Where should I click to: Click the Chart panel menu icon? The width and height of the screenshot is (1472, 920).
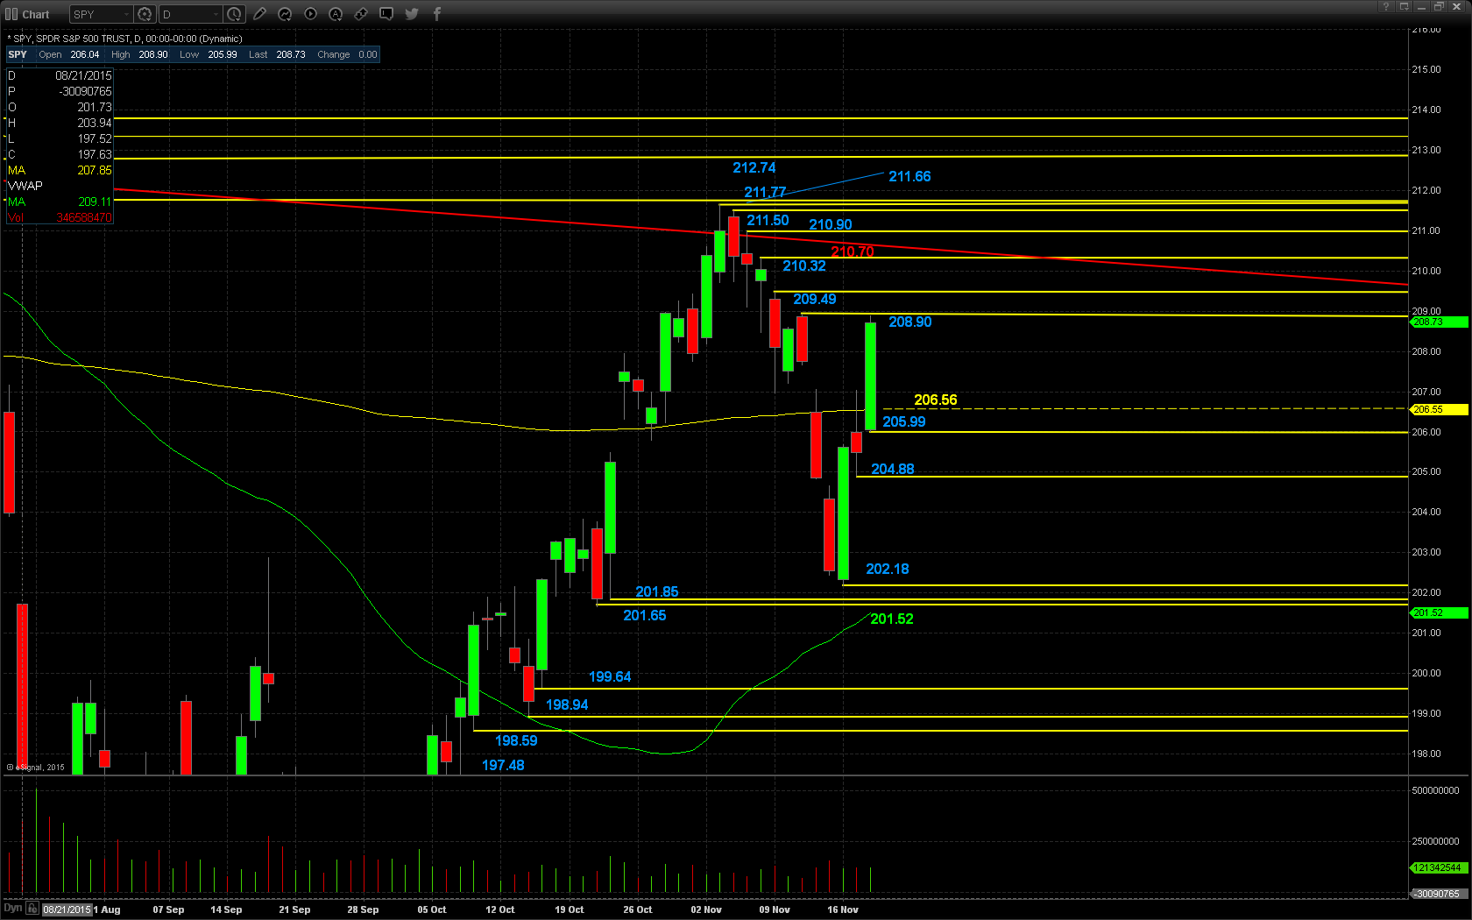tap(11, 14)
